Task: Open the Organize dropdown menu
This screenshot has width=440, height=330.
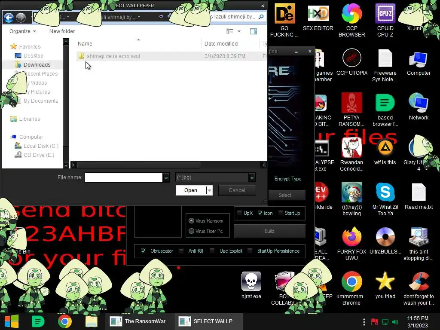Action: tap(23, 31)
